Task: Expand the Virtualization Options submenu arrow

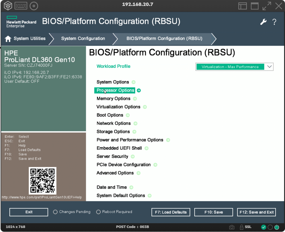Action: [145, 107]
